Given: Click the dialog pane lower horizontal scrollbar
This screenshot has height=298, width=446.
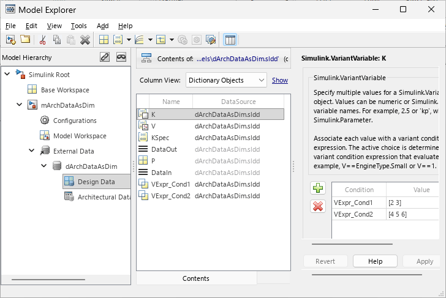Looking at the screenshot, I should (367, 275).
